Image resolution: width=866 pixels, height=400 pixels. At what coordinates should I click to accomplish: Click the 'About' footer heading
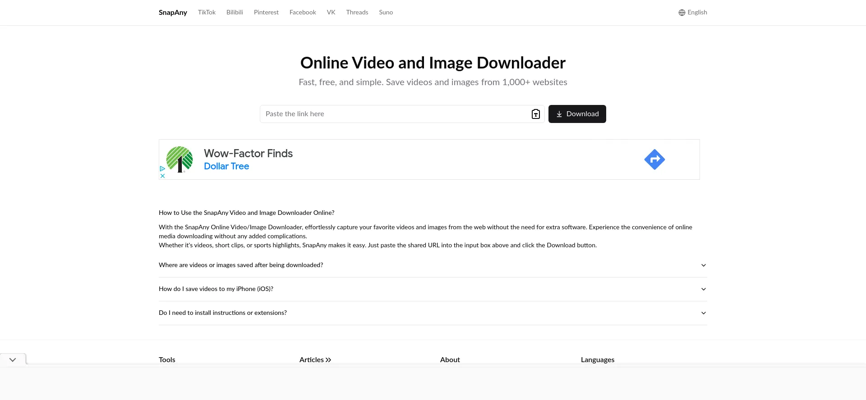[450, 360]
